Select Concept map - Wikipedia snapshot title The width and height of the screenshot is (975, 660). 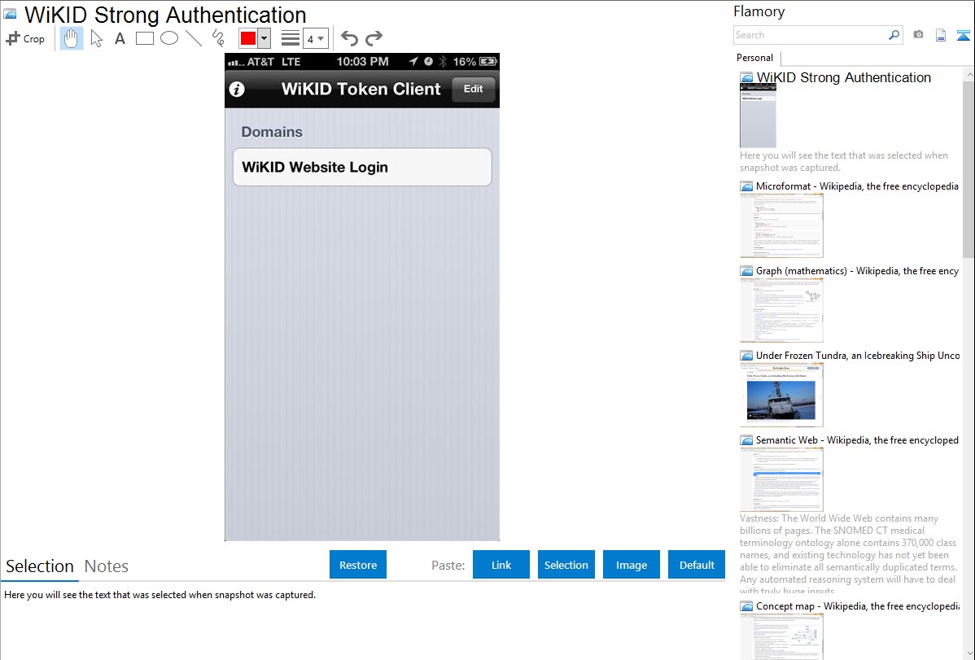[x=857, y=605]
